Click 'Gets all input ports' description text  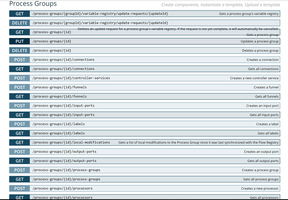pyautogui.click(x=264, y=115)
